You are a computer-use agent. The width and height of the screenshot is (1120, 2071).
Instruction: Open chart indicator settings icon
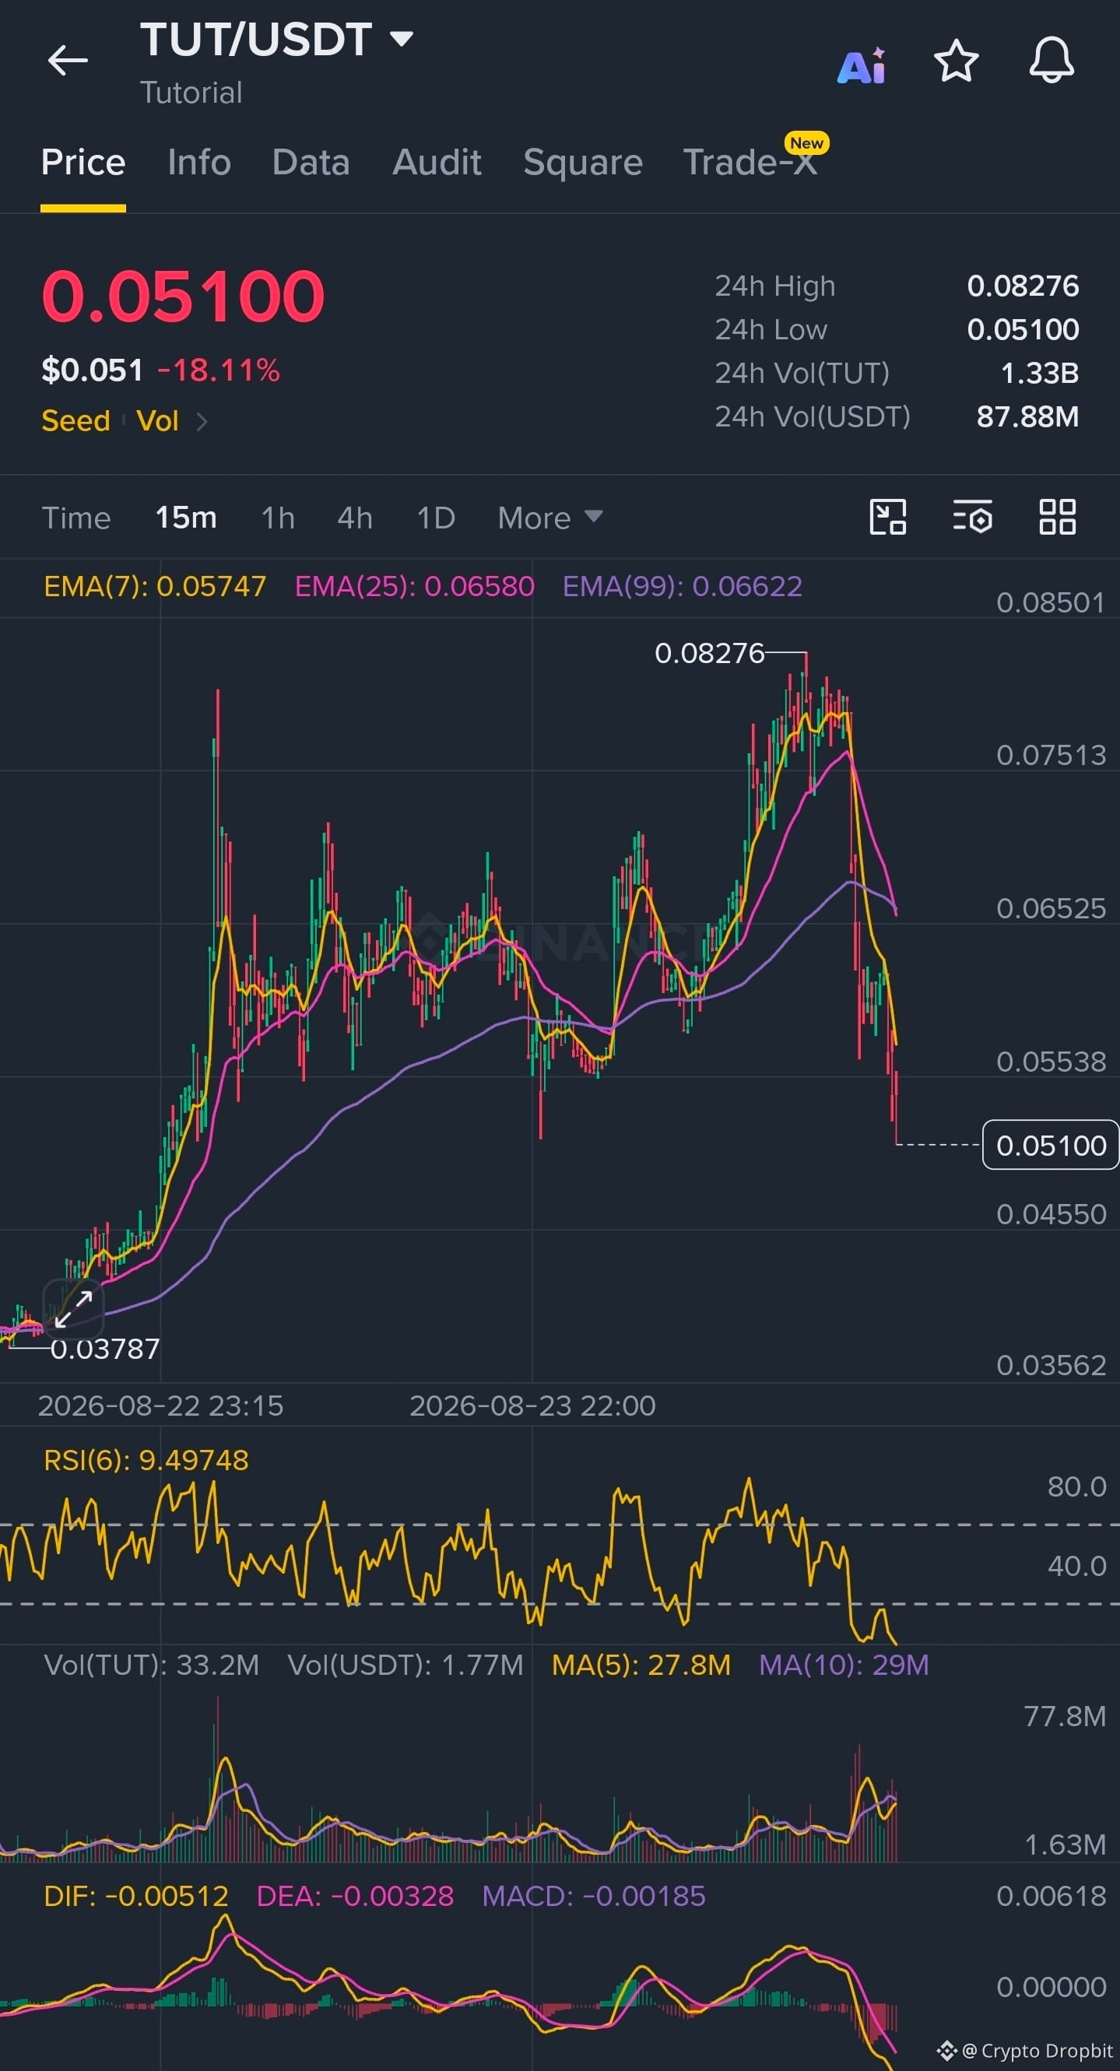[x=973, y=517]
